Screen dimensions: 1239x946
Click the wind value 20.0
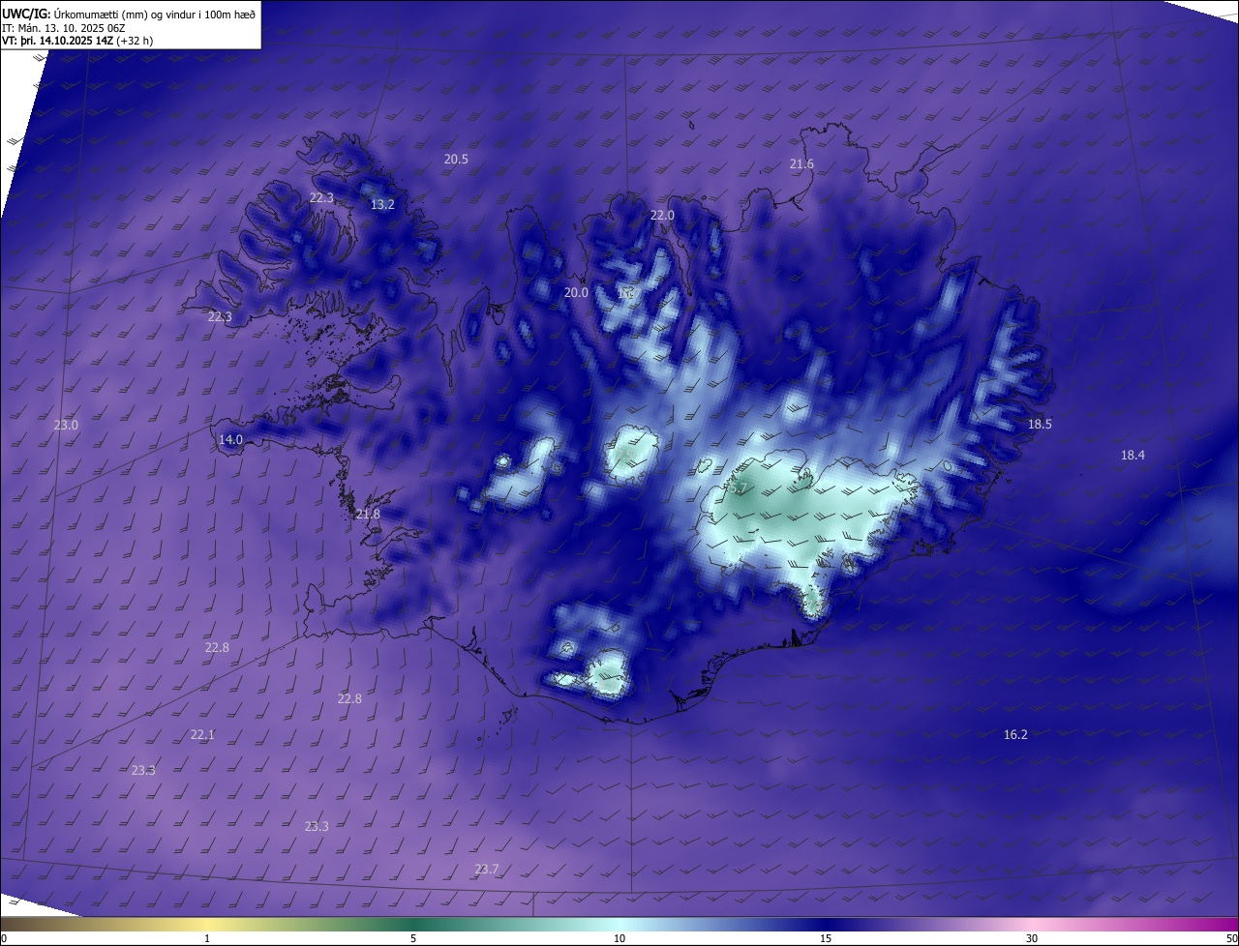click(x=576, y=292)
